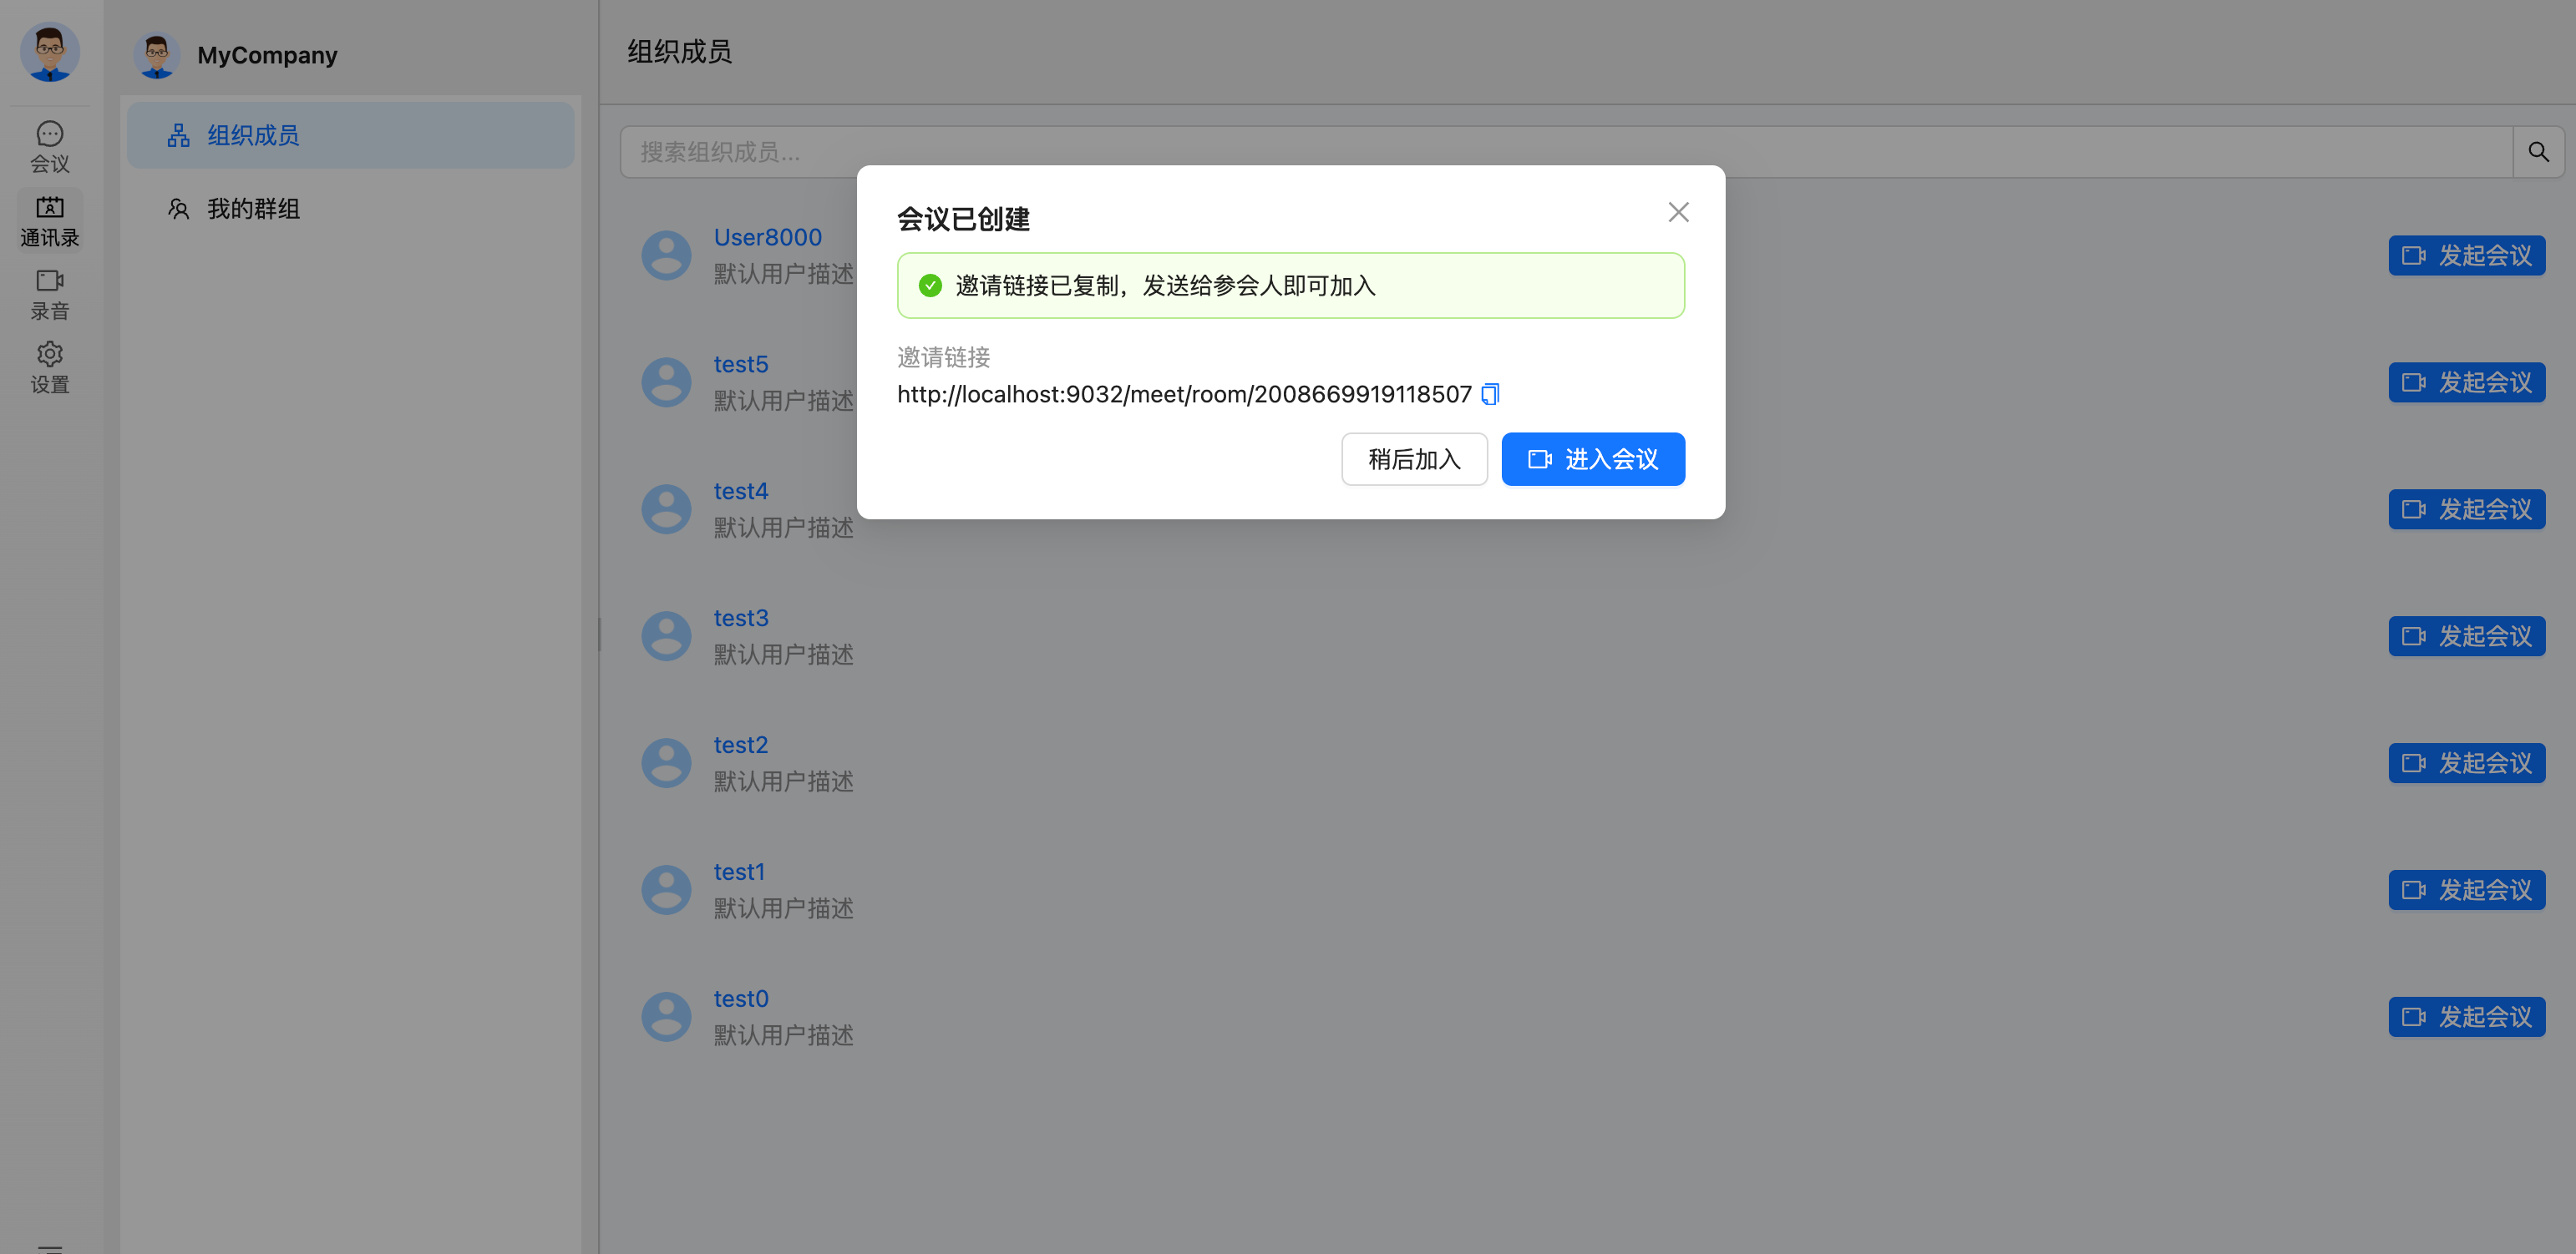
Task: Click the avatar icon of test0
Action: pyautogui.click(x=666, y=1017)
